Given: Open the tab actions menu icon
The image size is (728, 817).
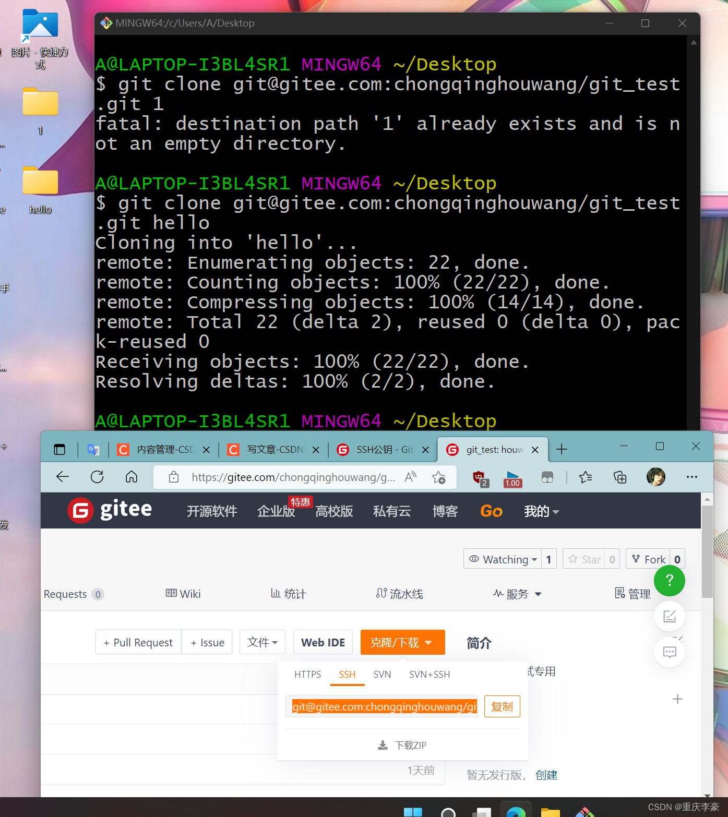Looking at the screenshot, I should (59, 450).
